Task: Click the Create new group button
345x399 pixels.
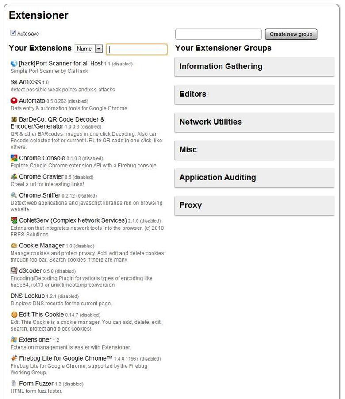Action: pyautogui.click(x=291, y=34)
